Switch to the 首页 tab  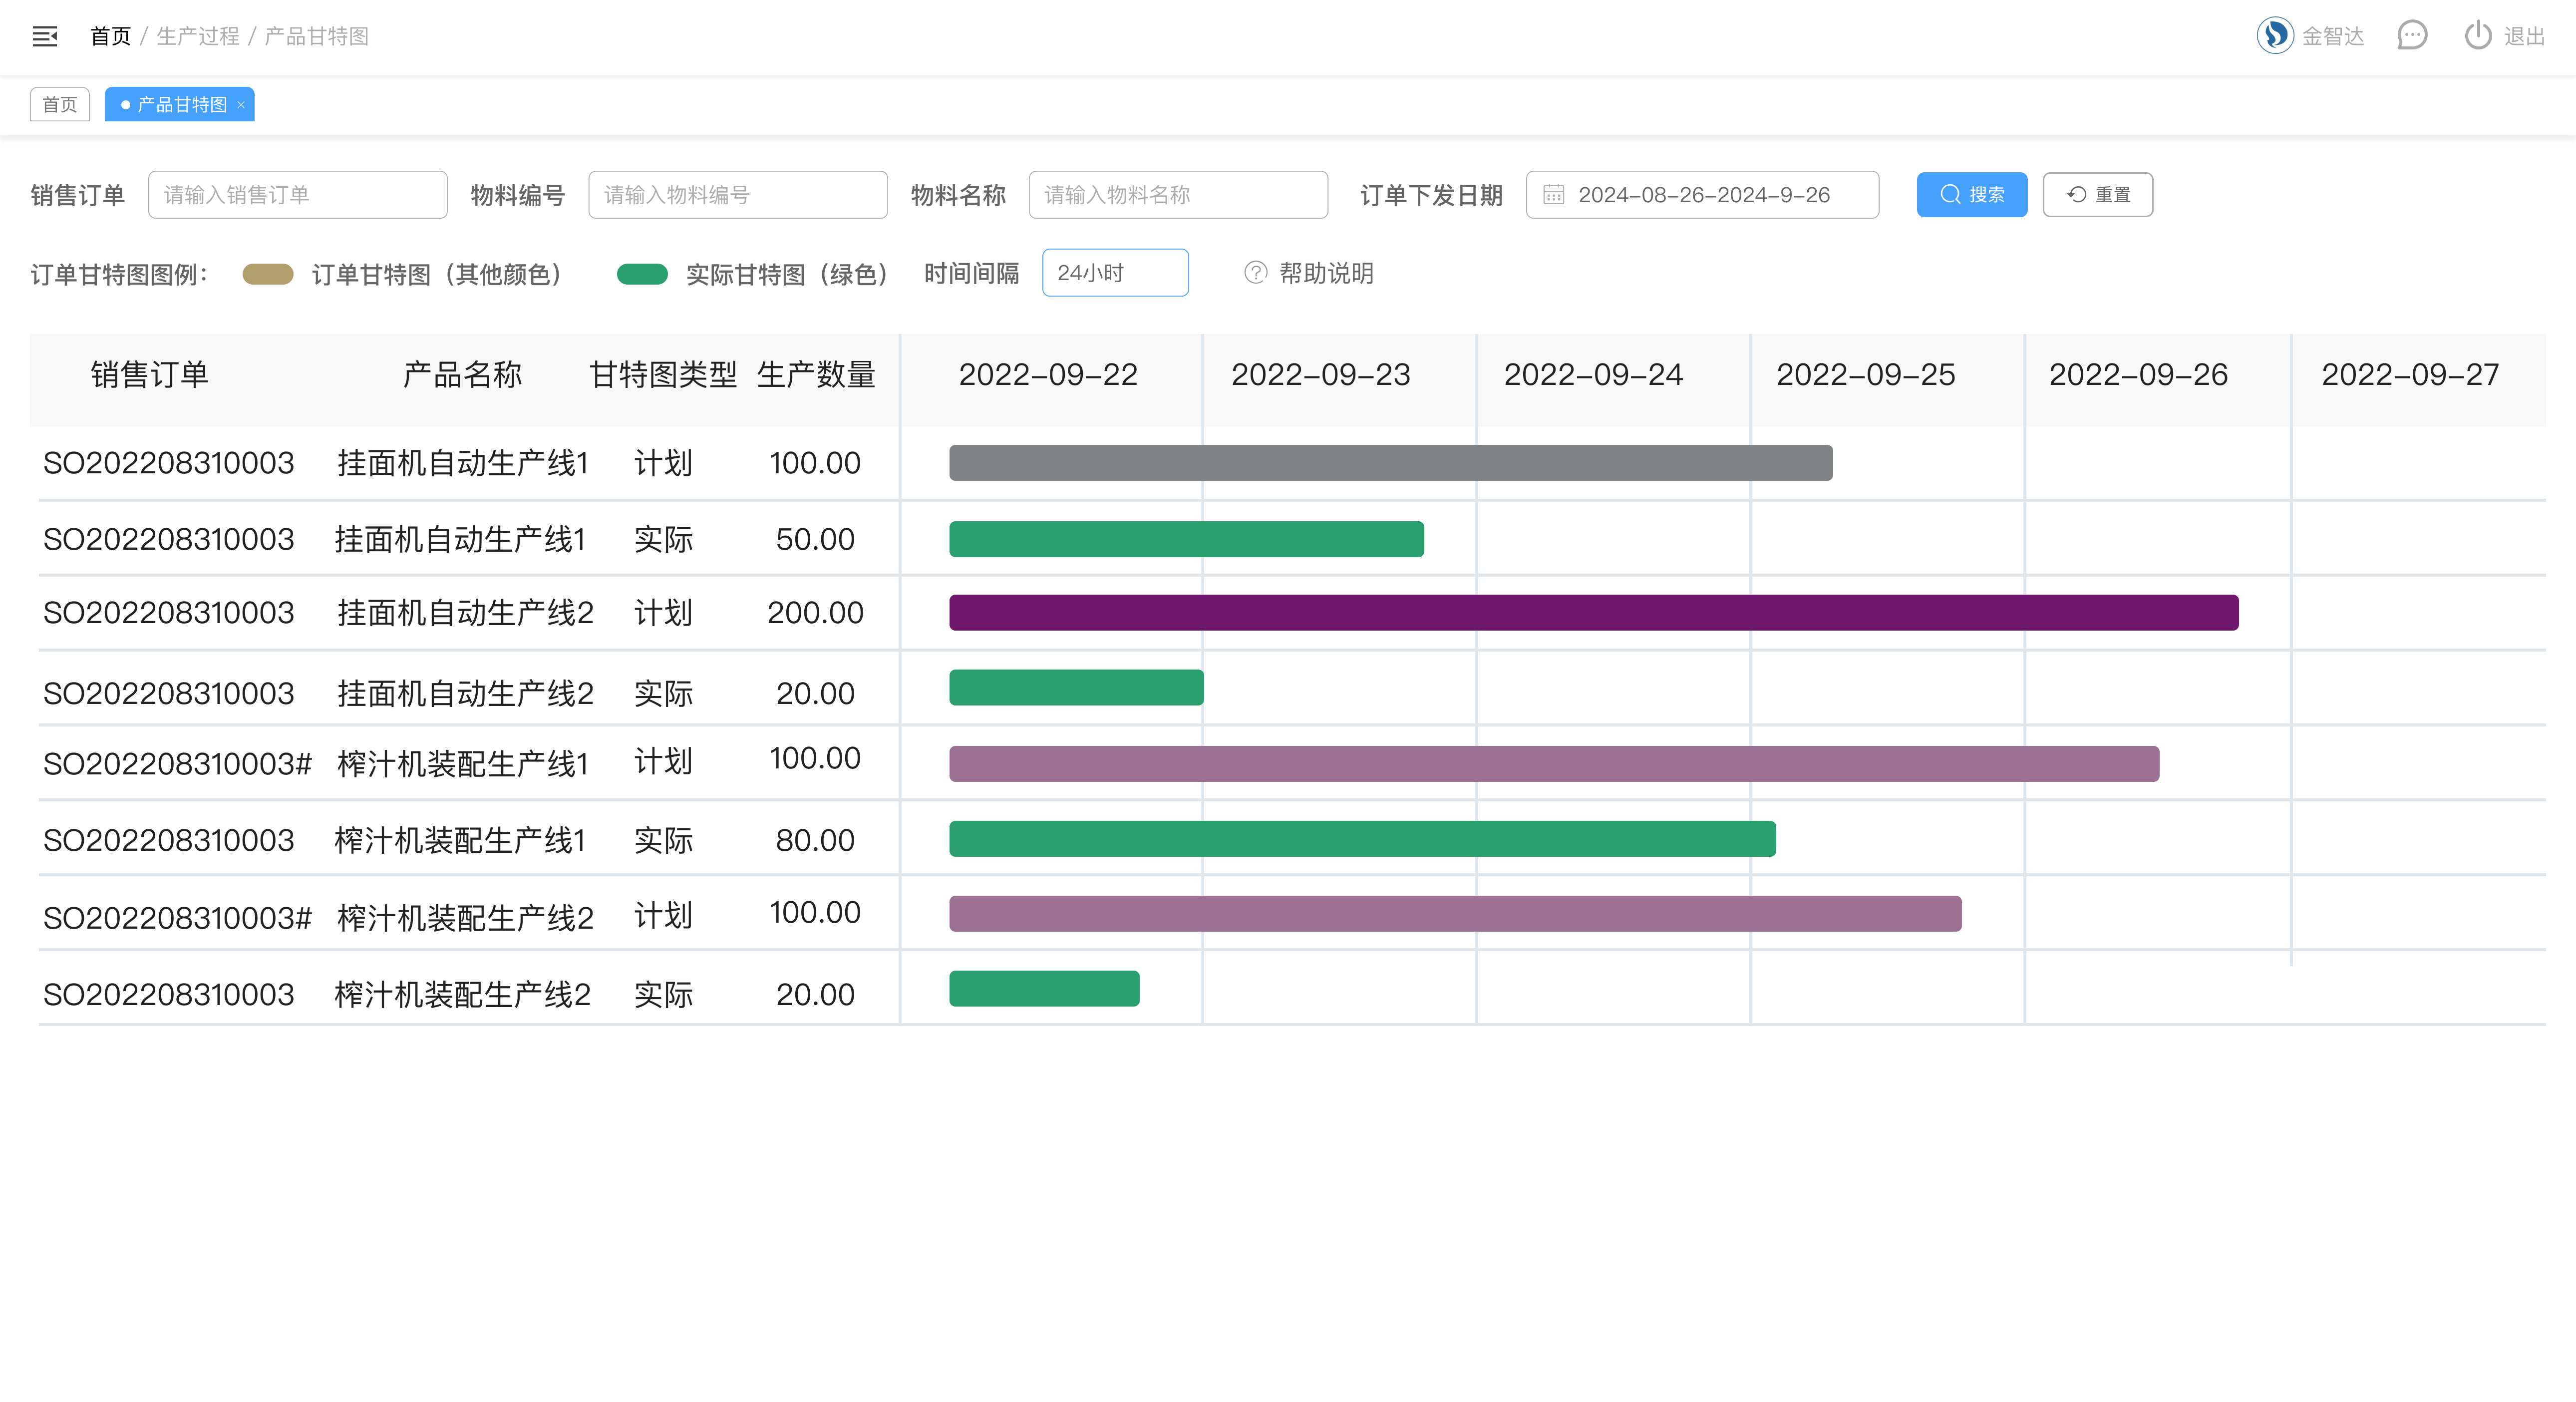point(60,105)
